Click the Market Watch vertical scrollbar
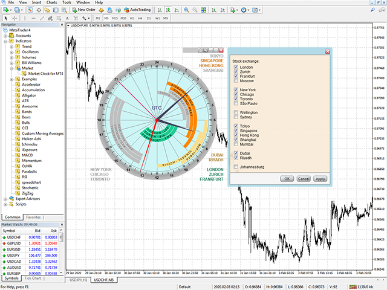Image resolution: width=387 pixels, height=290 pixels. (61, 251)
